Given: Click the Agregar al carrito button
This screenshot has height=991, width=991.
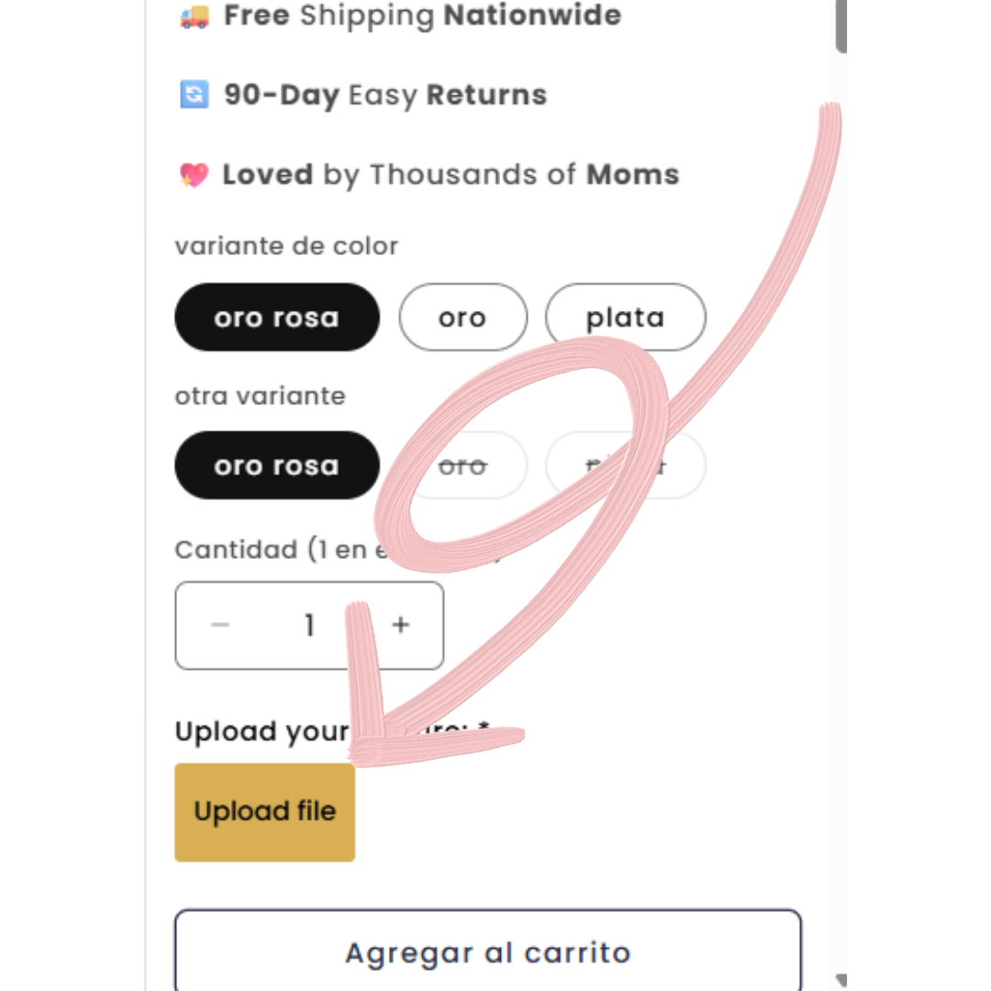Looking at the screenshot, I should click(x=487, y=952).
